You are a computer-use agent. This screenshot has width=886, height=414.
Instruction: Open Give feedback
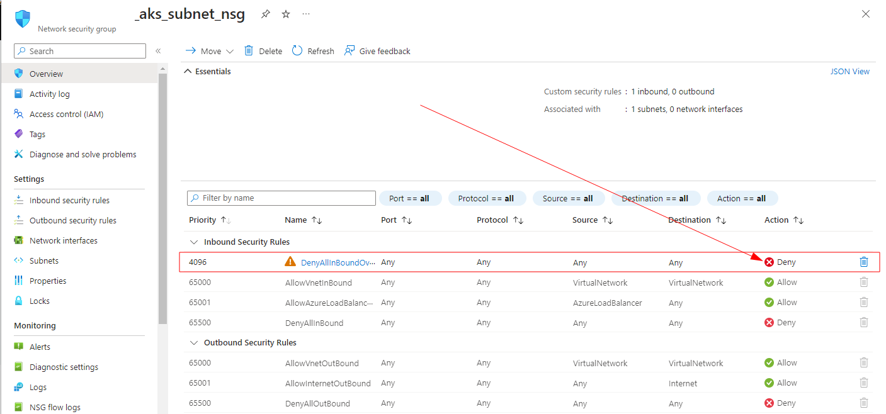click(377, 51)
